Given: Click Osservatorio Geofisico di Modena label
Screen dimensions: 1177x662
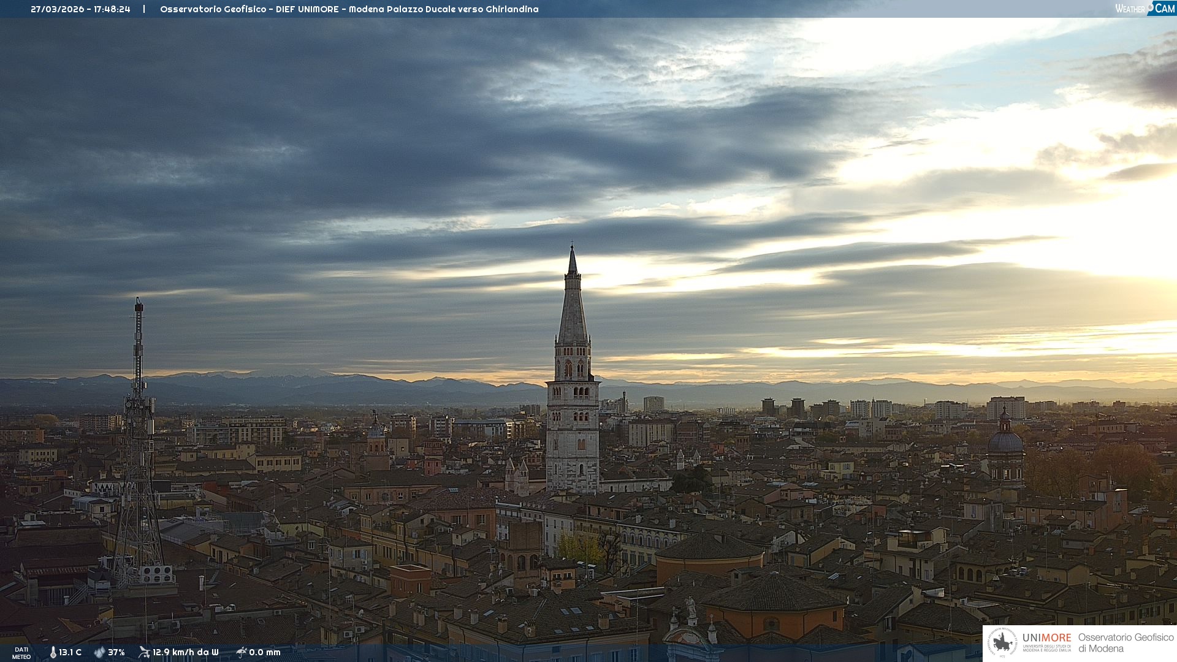Looking at the screenshot, I should point(1126,643).
